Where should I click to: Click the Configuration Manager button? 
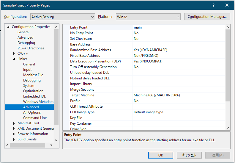[207, 17]
